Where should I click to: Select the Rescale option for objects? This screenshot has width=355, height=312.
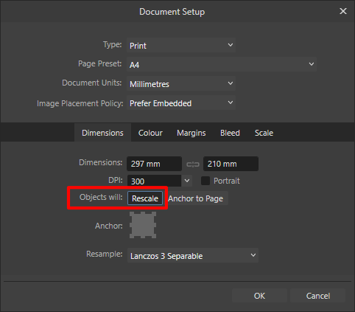[145, 198]
